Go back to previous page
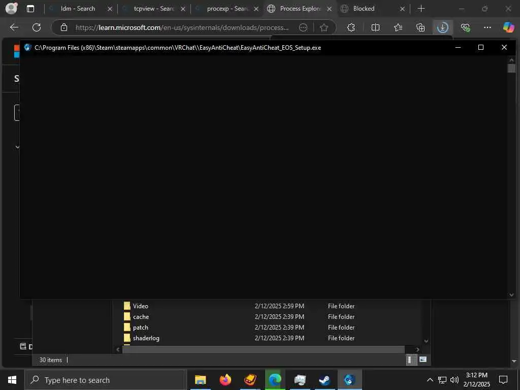Viewport: 520px width, 390px height. [x=14, y=27]
